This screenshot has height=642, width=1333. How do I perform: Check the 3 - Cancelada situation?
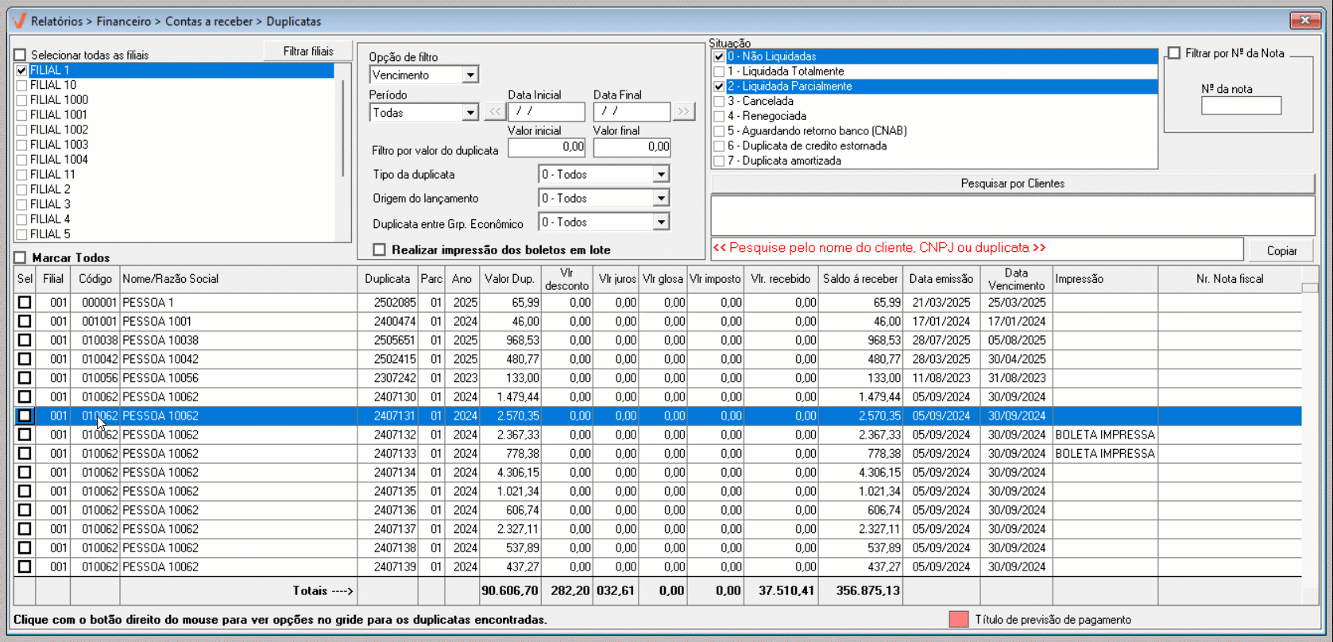tap(719, 102)
